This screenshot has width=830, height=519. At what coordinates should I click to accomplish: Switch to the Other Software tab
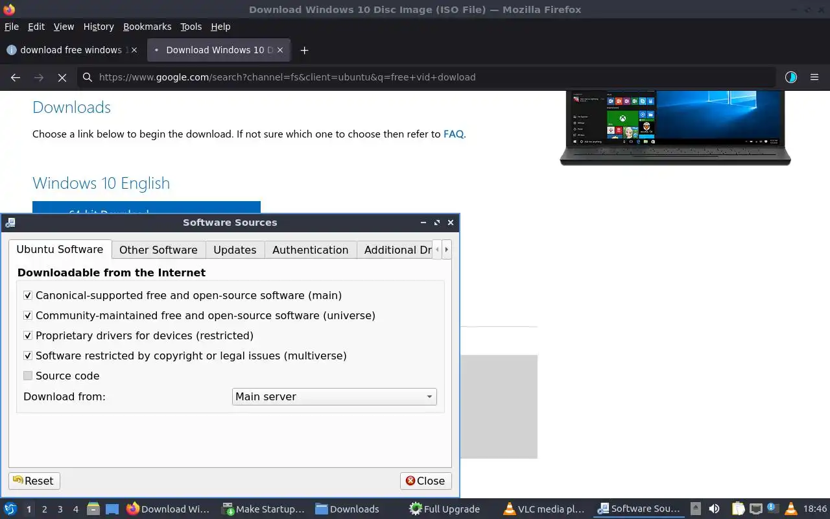pyautogui.click(x=158, y=250)
